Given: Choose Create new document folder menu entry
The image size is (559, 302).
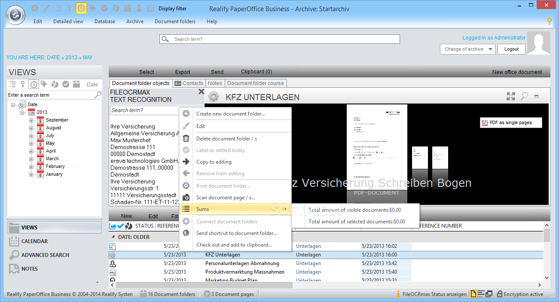Looking at the screenshot, I should coord(235,114).
